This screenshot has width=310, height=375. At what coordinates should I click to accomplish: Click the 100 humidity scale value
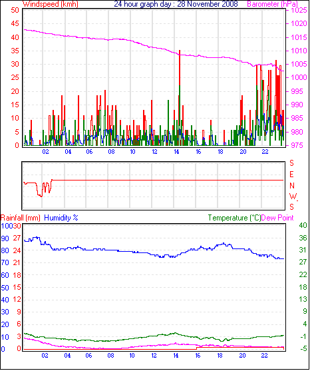[7, 226]
